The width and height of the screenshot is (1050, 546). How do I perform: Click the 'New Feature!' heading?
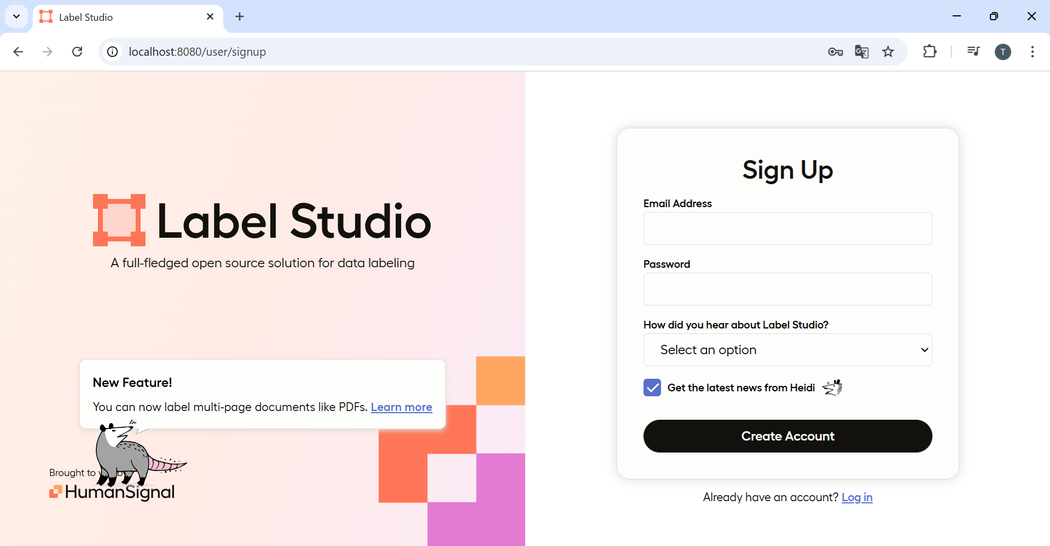click(x=132, y=383)
